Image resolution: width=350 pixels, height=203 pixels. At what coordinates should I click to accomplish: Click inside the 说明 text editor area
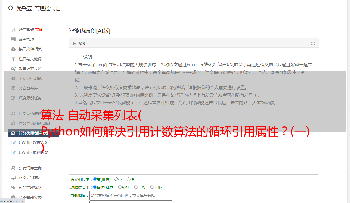click(194, 109)
